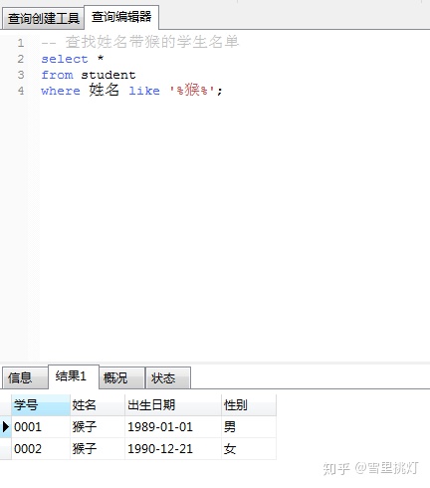Click 猴子 in the 0002 row
Screen dimensions: 430x488
click(98, 449)
